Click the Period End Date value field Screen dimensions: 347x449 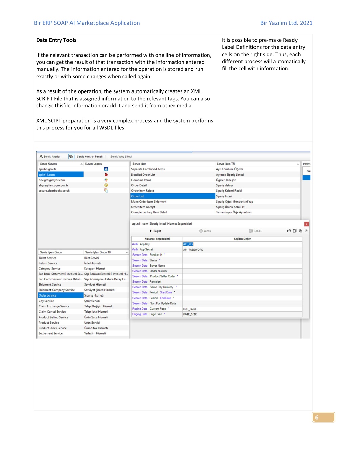pos(242,298)
